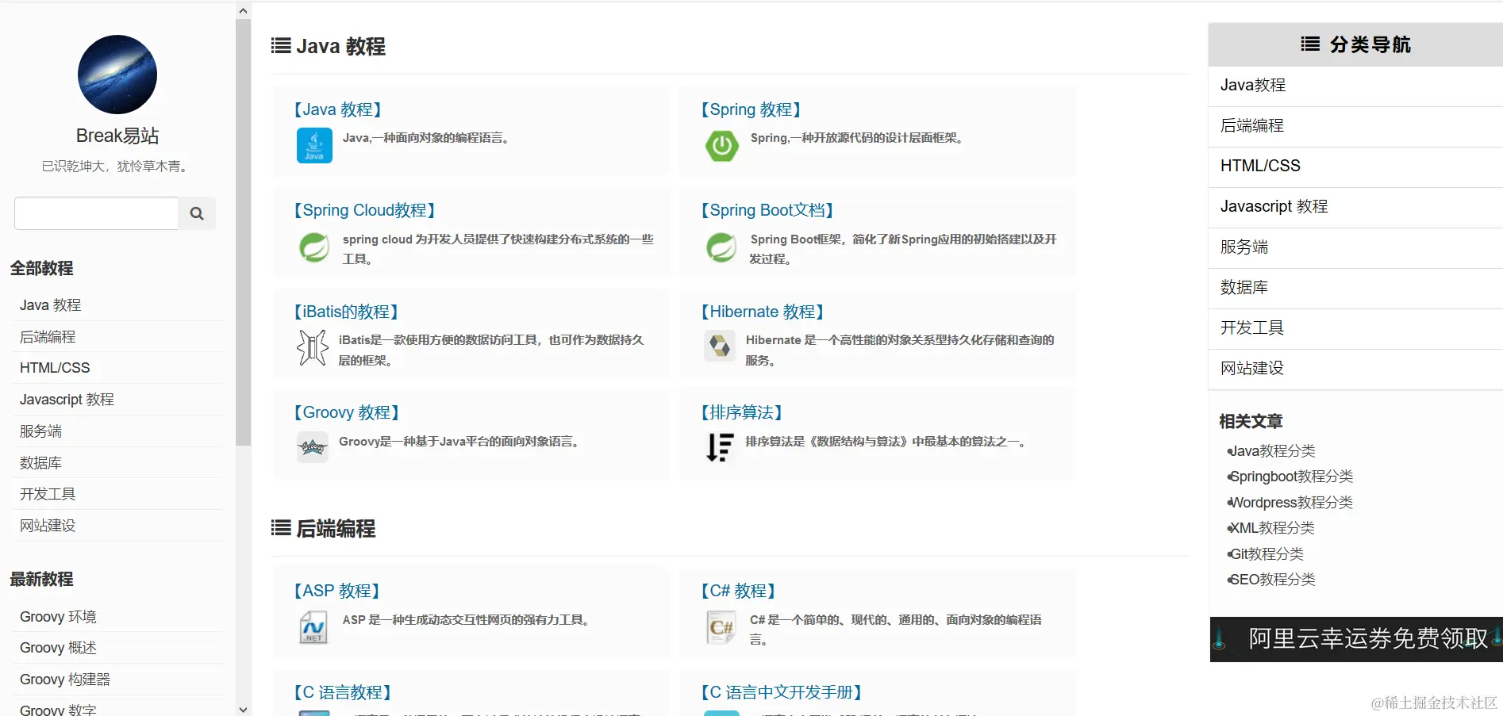Click the Break易站 site name
Image resolution: width=1503 pixels, height=716 pixels.
pos(117,136)
